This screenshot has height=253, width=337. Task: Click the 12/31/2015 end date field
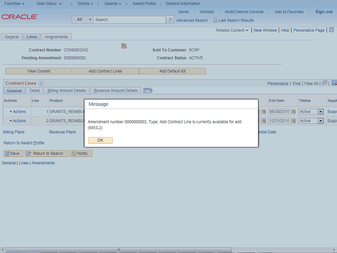point(280,121)
